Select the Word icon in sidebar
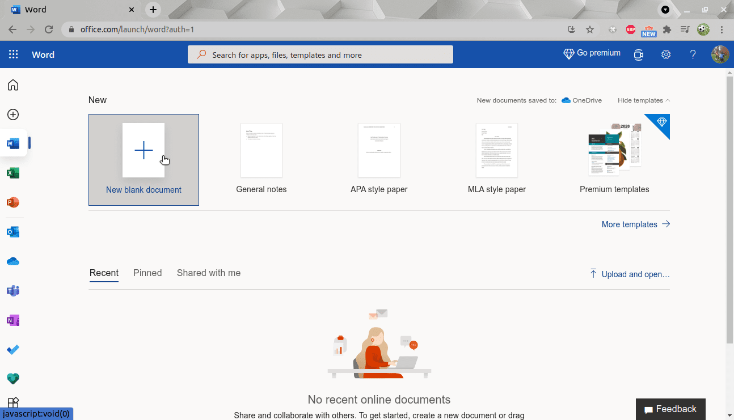Viewport: 734px width, 420px height. click(x=13, y=143)
